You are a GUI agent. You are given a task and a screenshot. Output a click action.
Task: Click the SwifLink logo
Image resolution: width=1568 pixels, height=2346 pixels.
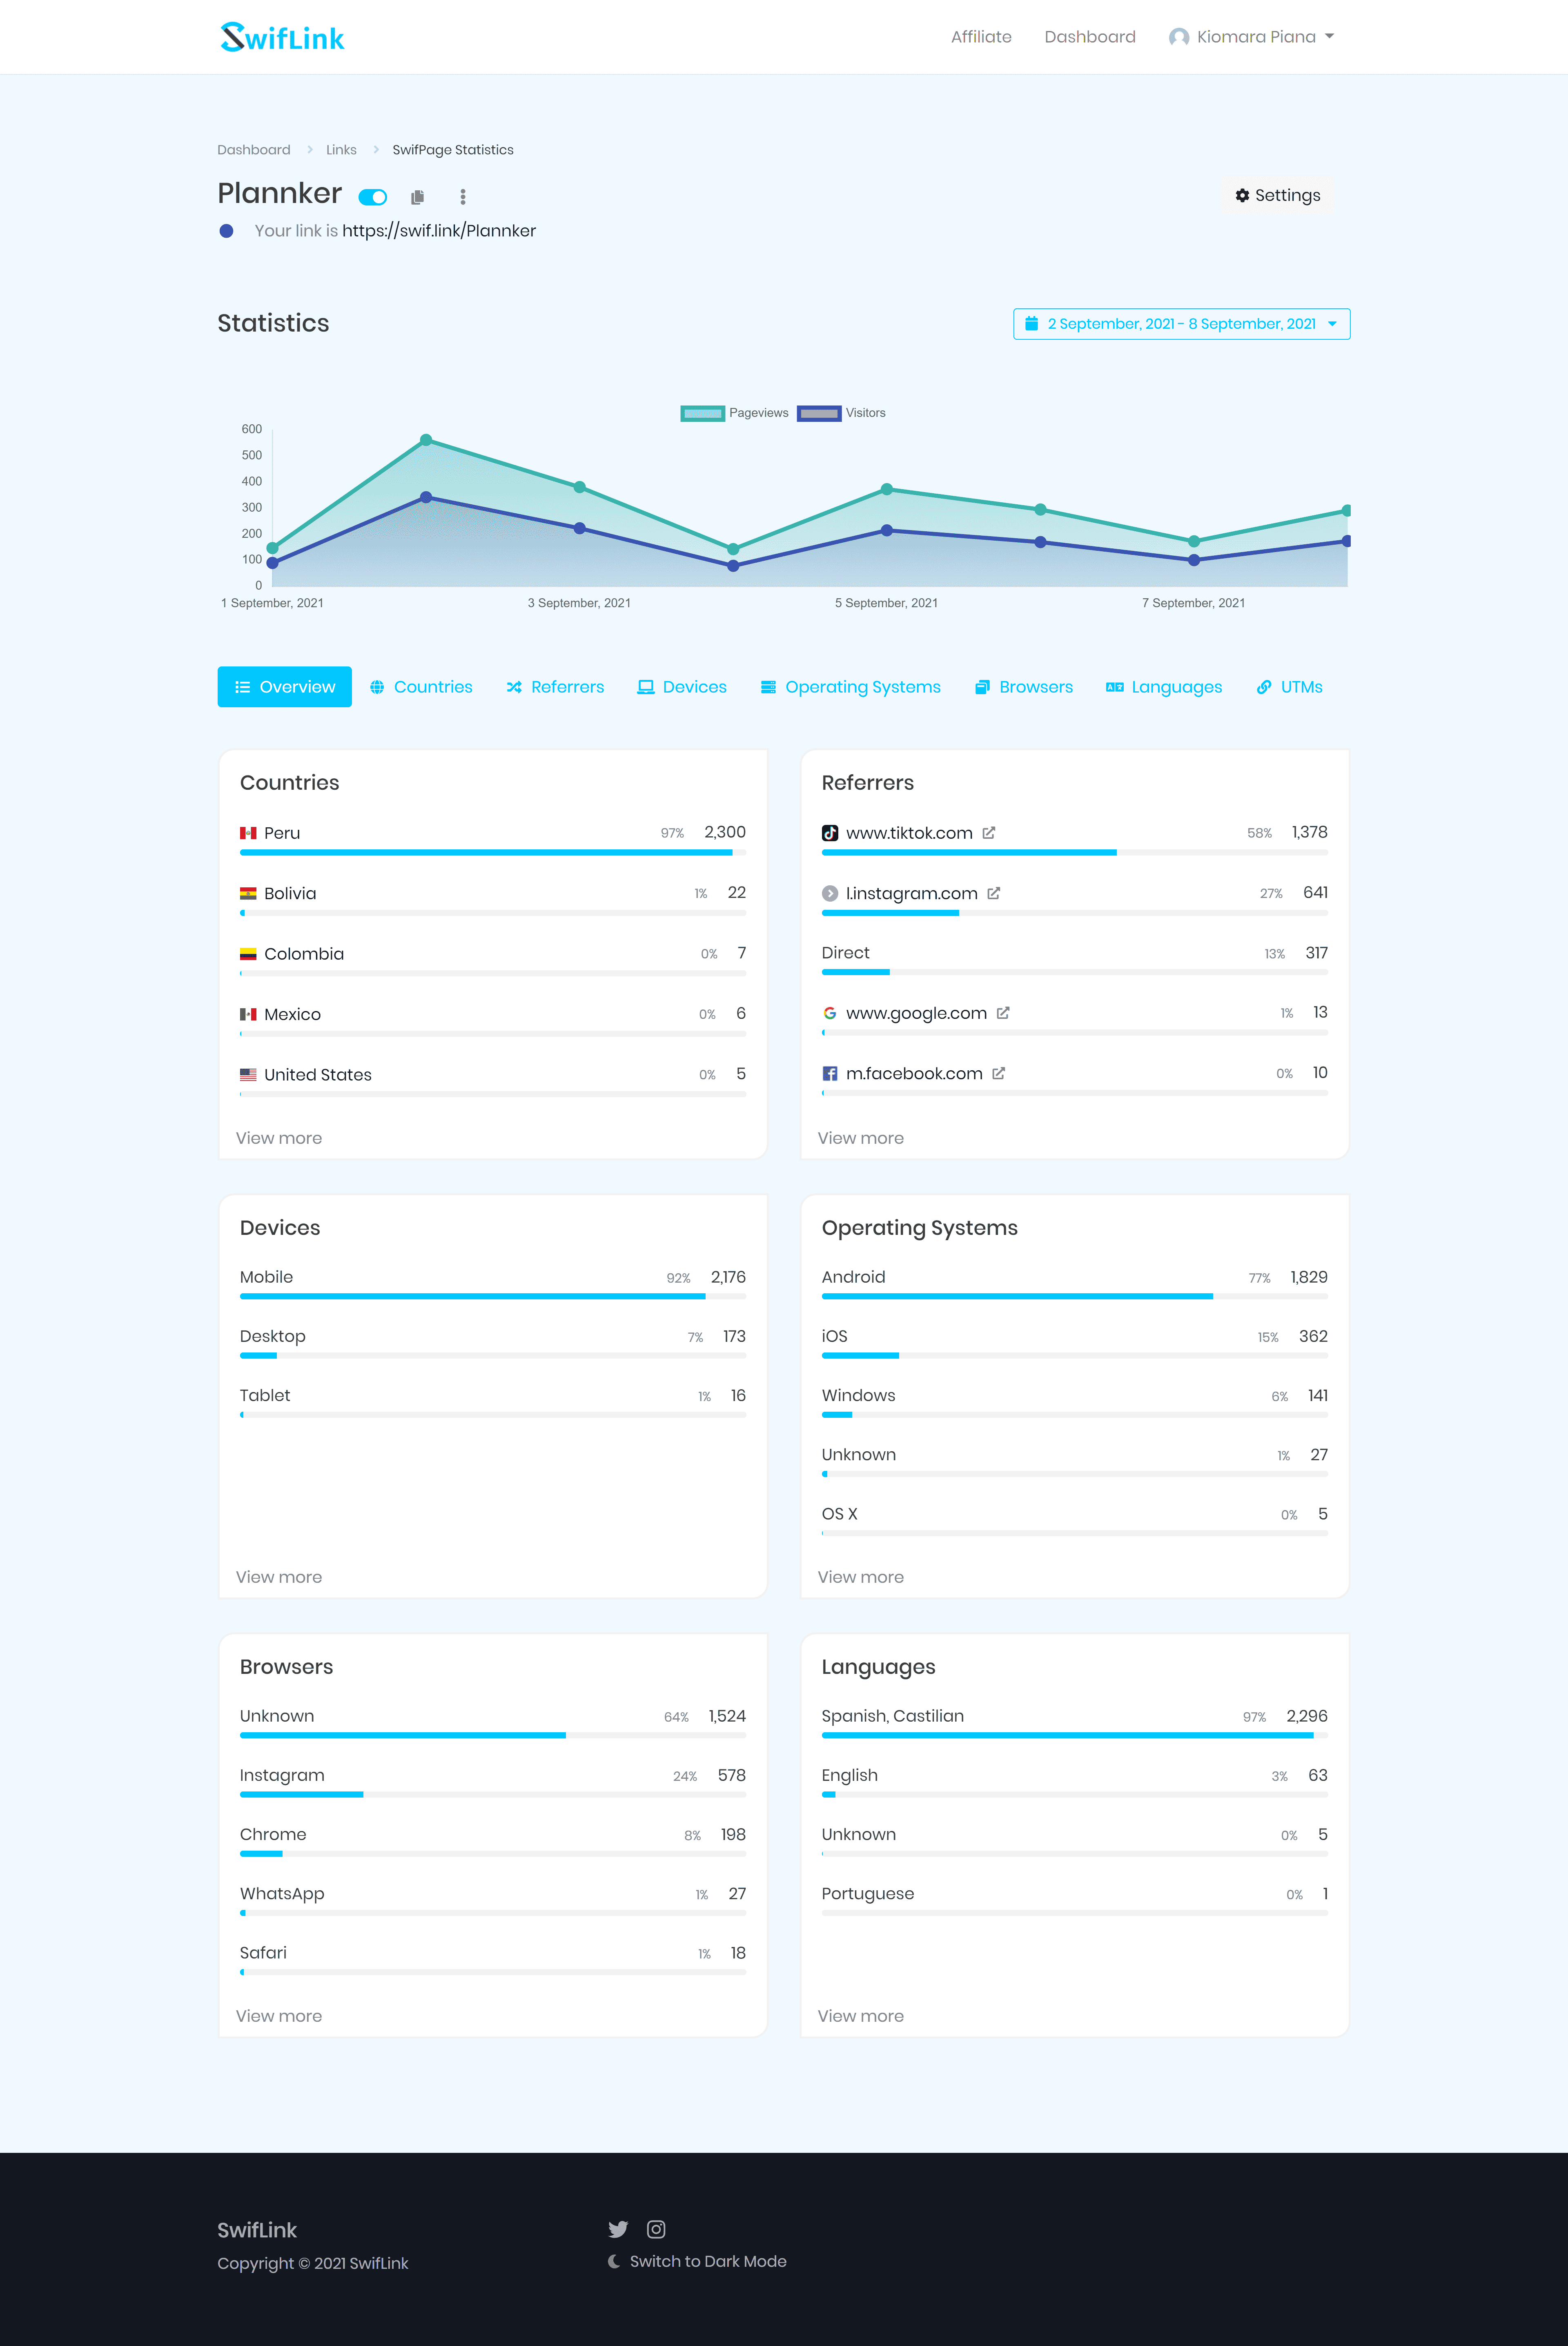point(282,37)
